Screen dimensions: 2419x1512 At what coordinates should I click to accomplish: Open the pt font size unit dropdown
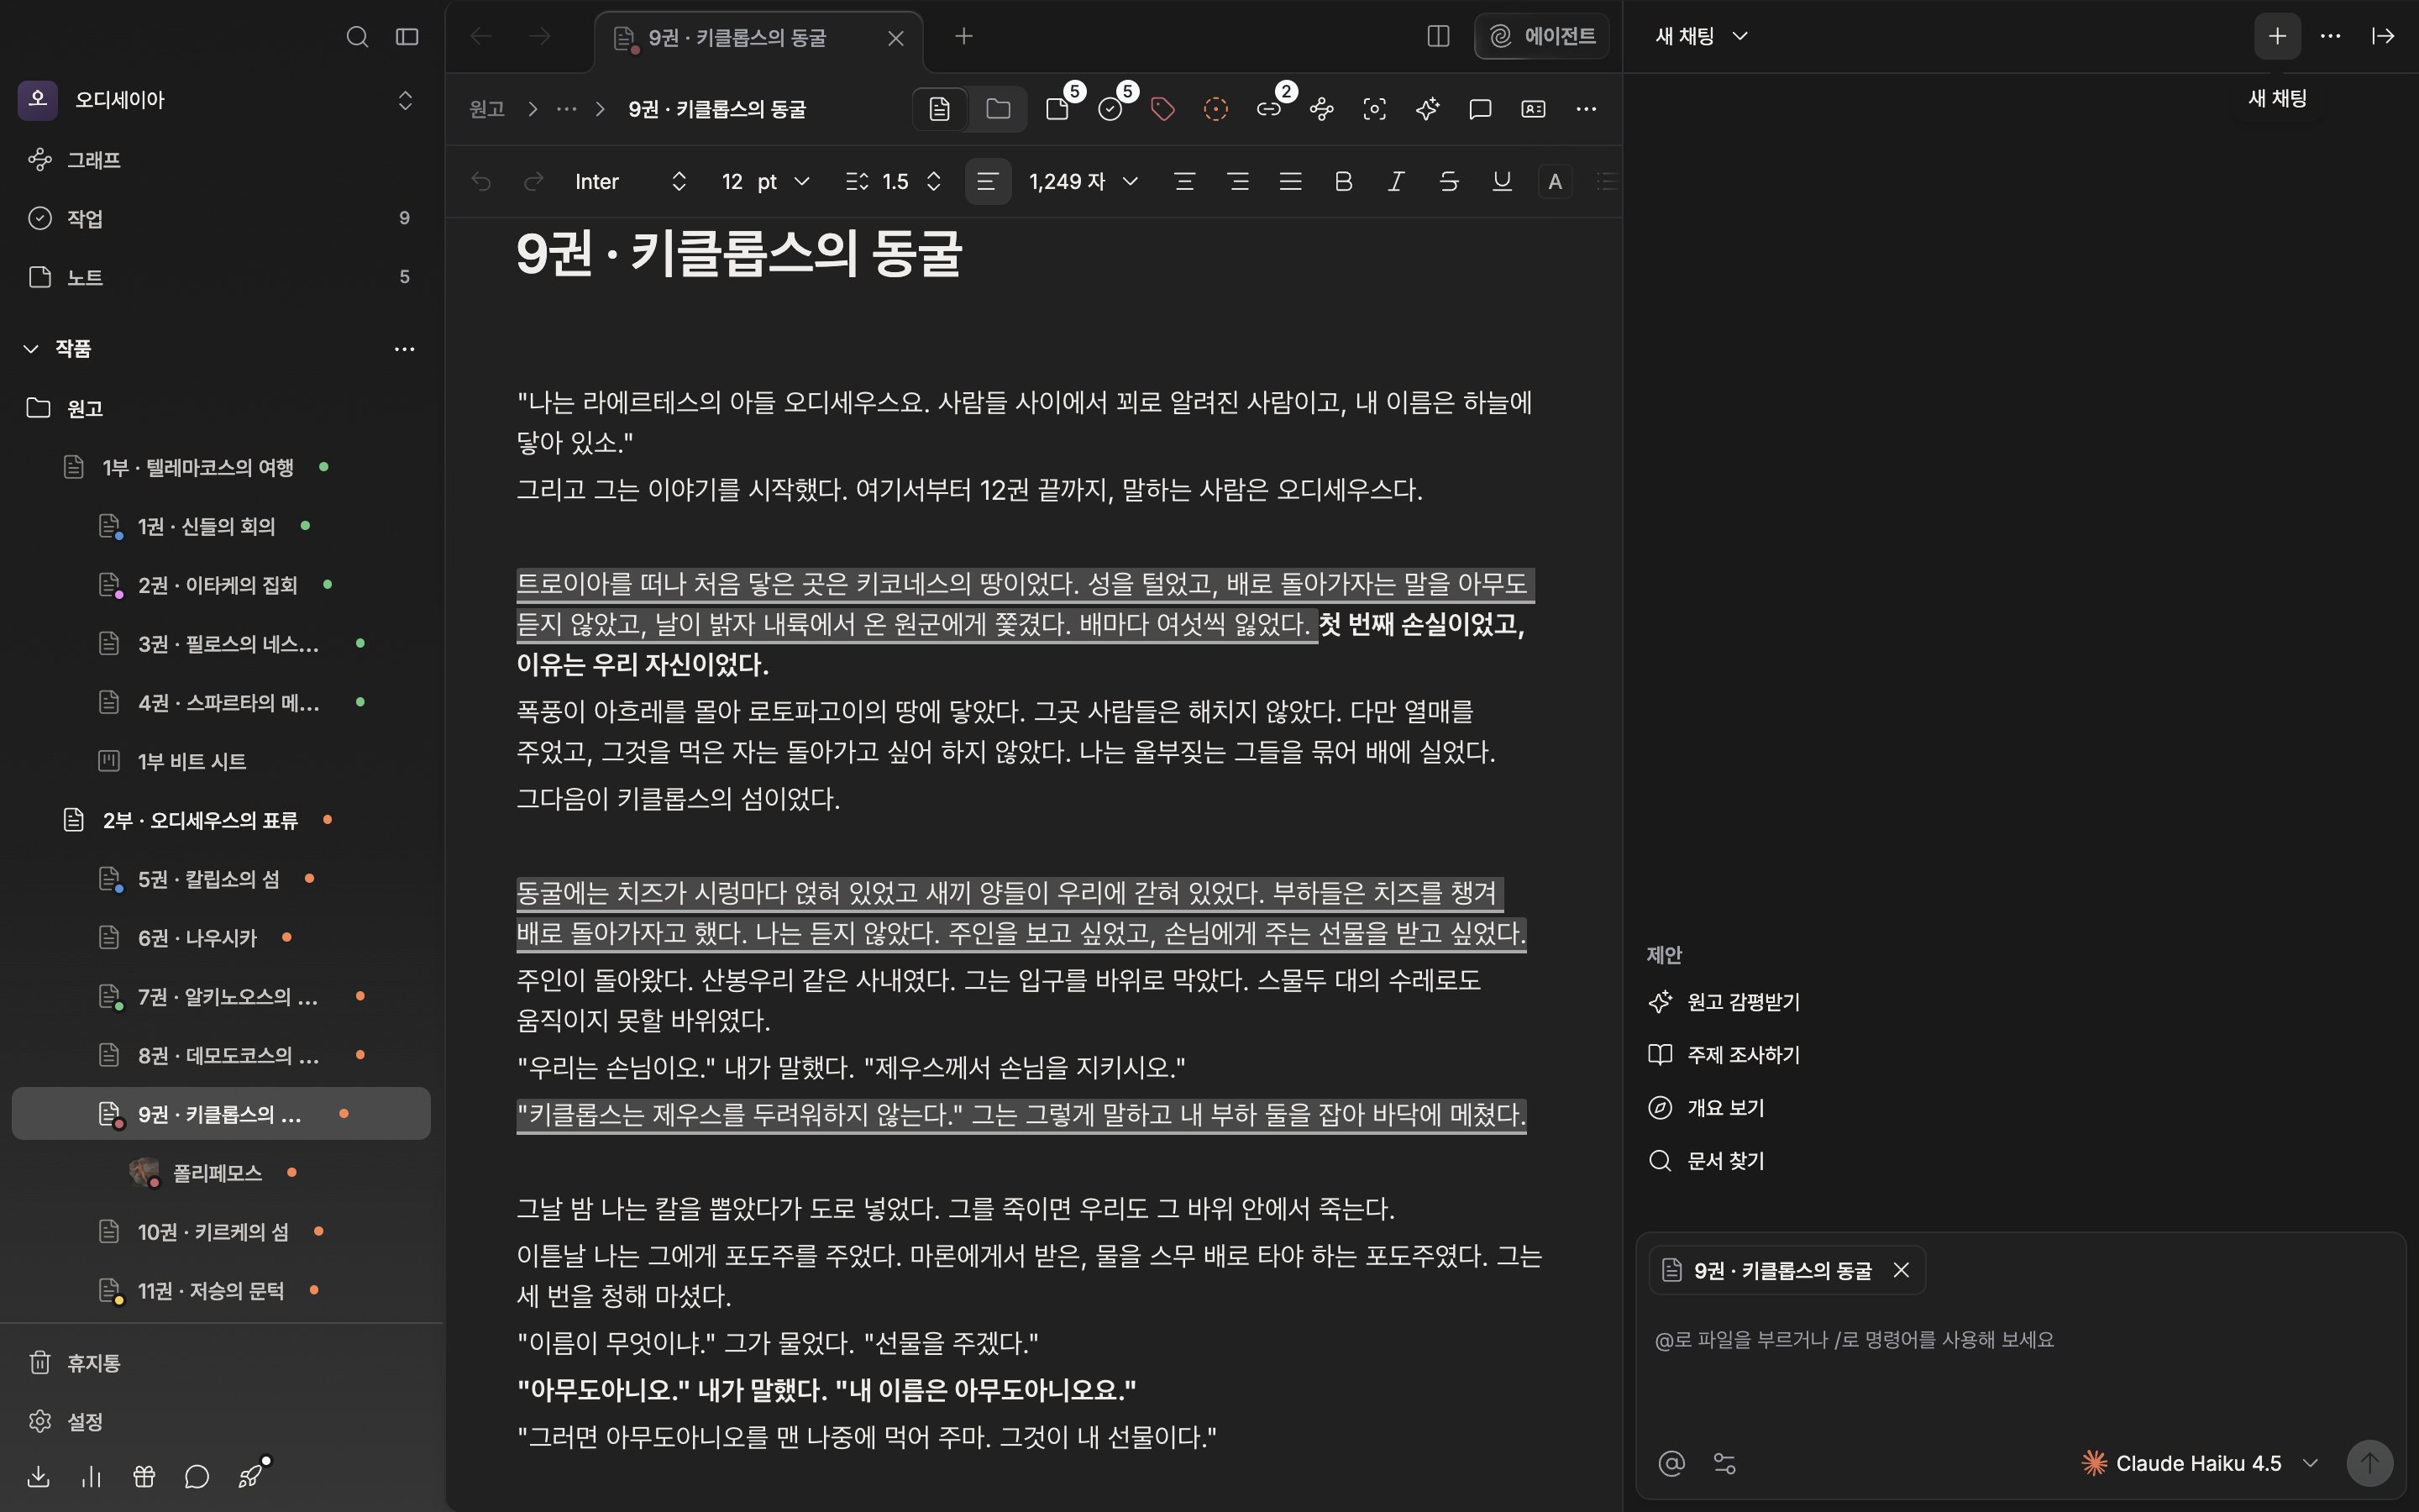[783, 181]
